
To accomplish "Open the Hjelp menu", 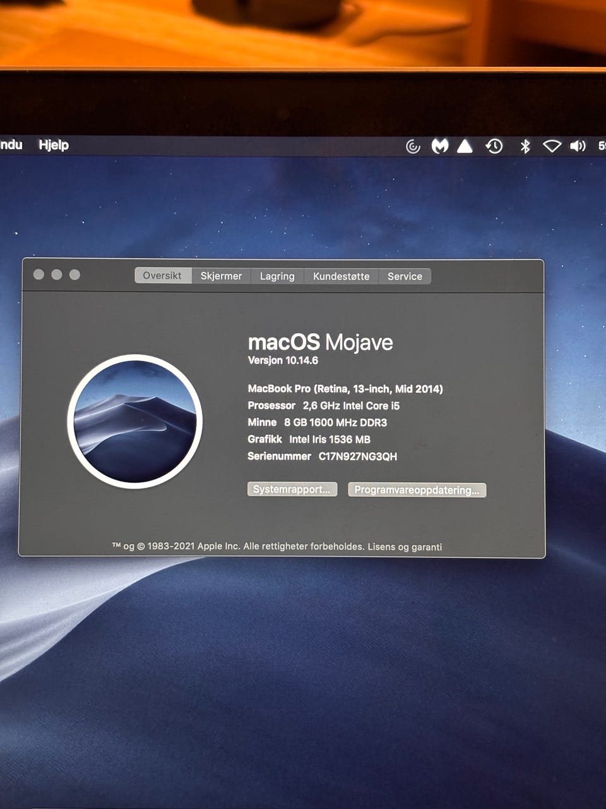I will pos(54,145).
